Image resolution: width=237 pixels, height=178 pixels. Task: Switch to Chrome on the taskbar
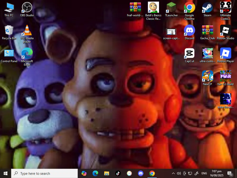click(152, 174)
